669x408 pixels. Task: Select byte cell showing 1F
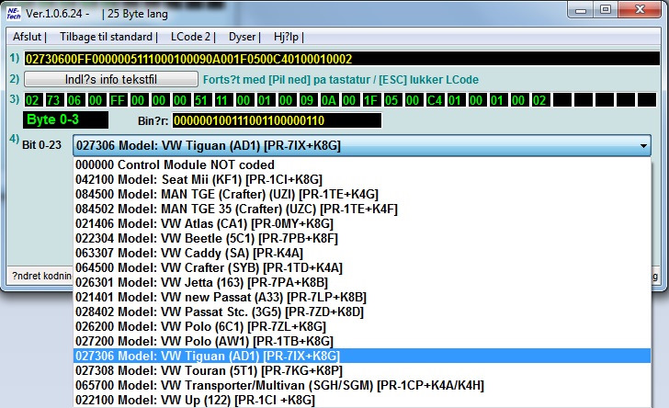click(370, 100)
